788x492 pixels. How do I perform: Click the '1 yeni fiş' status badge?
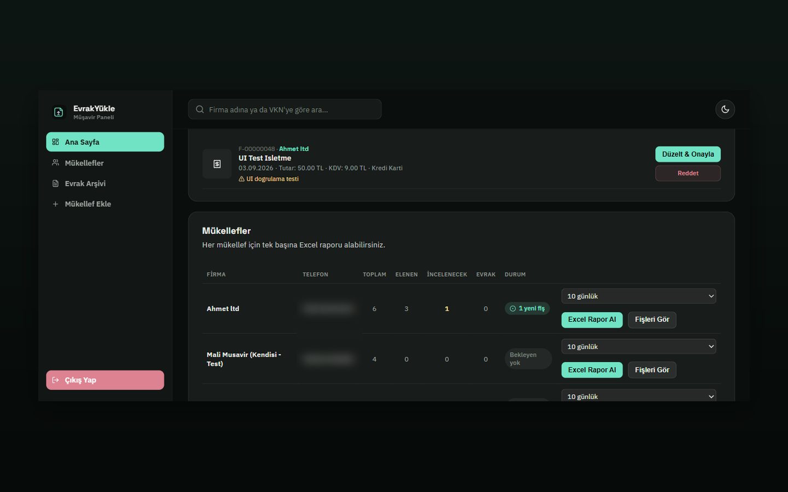[x=528, y=308]
